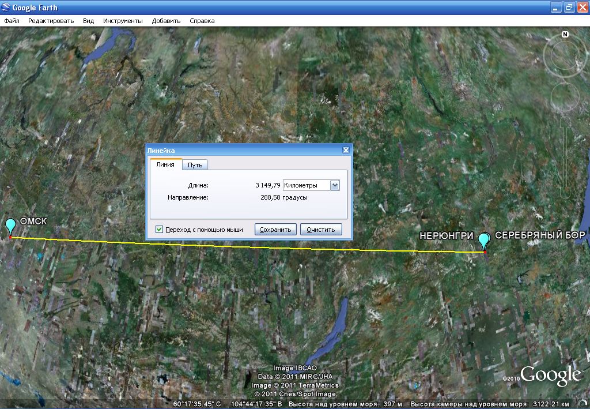
Task: Select the Линия tab
Action: tap(165, 164)
